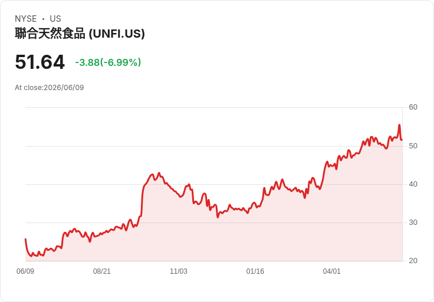Click the 30 price level label

point(413,223)
